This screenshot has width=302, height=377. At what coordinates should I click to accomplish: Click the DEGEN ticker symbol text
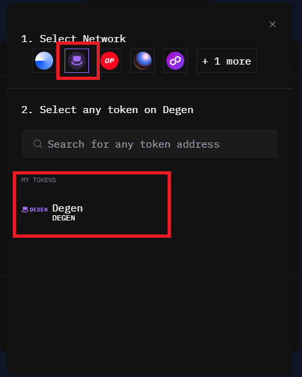click(x=63, y=218)
